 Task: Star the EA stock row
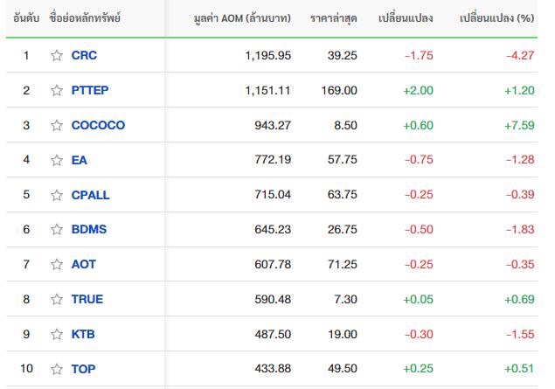[57, 160]
